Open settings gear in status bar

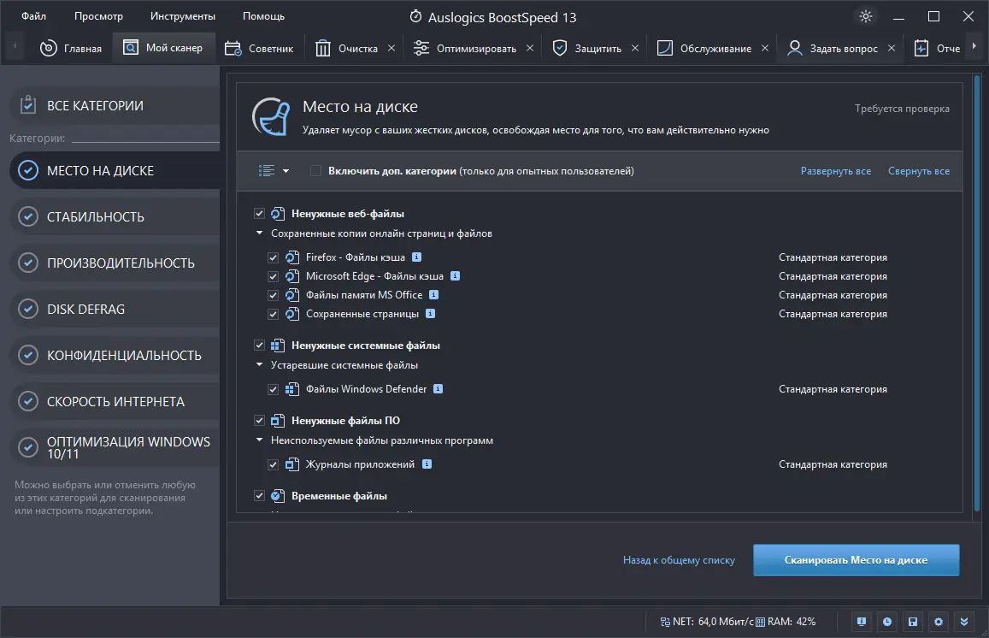tap(939, 622)
